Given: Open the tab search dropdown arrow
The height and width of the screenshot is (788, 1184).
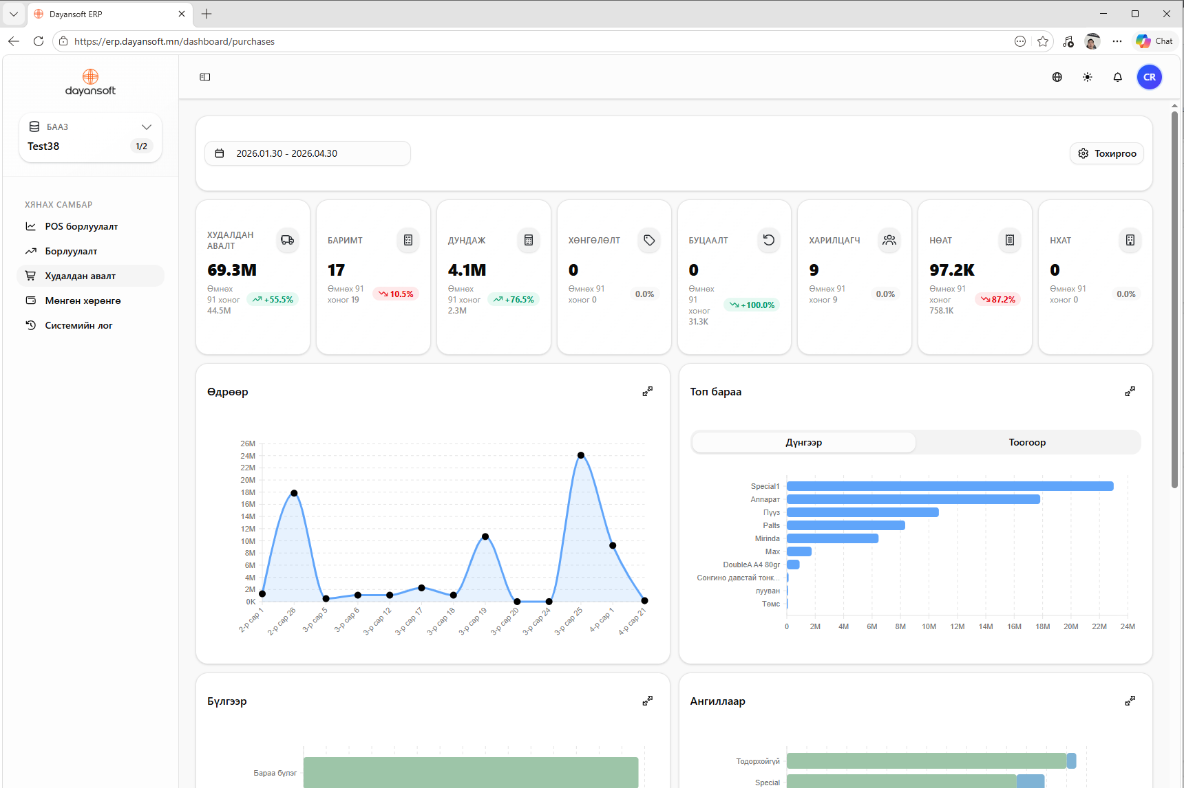Looking at the screenshot, I should (x=14, y=14).
